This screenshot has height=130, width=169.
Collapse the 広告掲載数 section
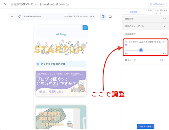tap(145, 34)
